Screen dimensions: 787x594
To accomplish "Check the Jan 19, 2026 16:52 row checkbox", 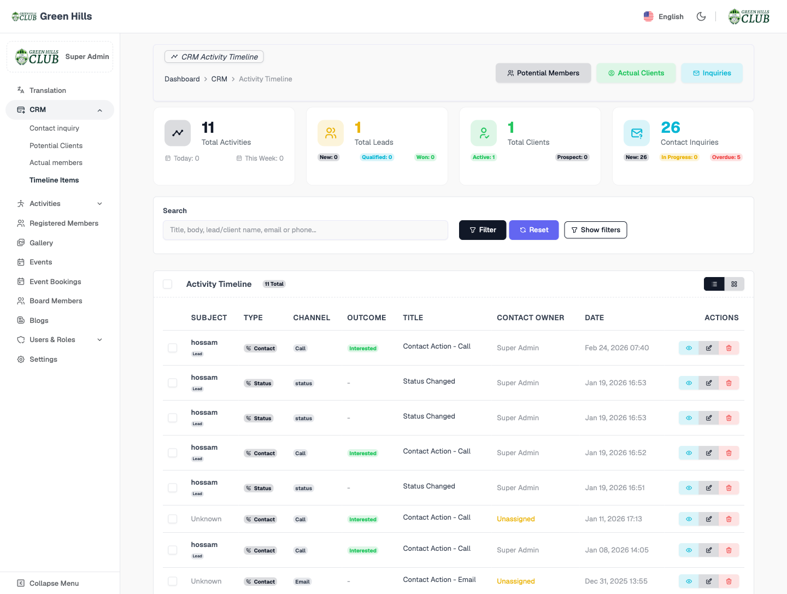I will point(173,453).
